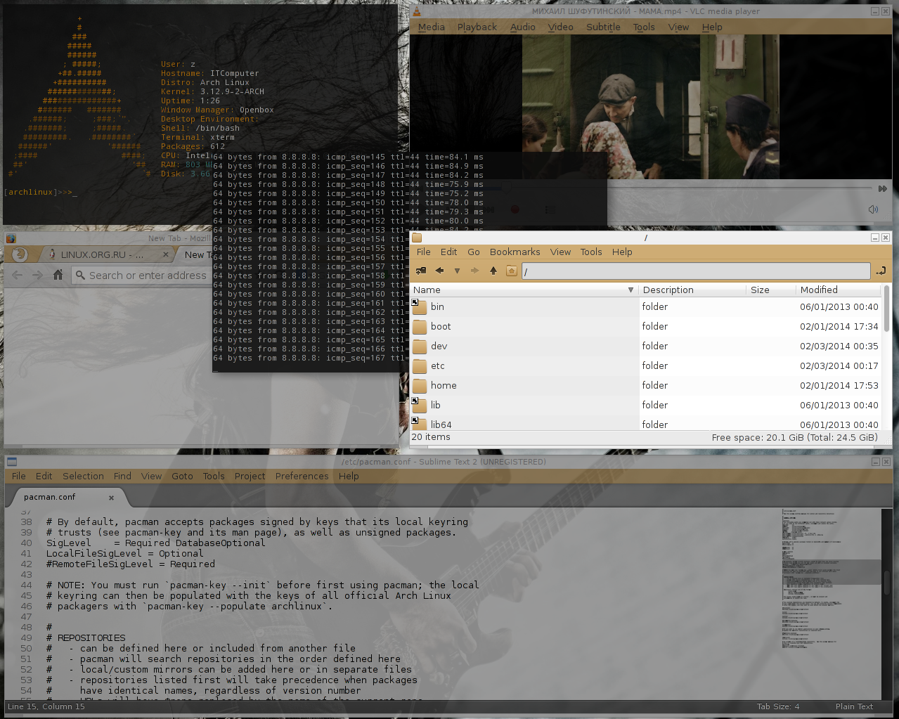
Task: Open the VLC Video menu
Action: (x=561, y=27)
